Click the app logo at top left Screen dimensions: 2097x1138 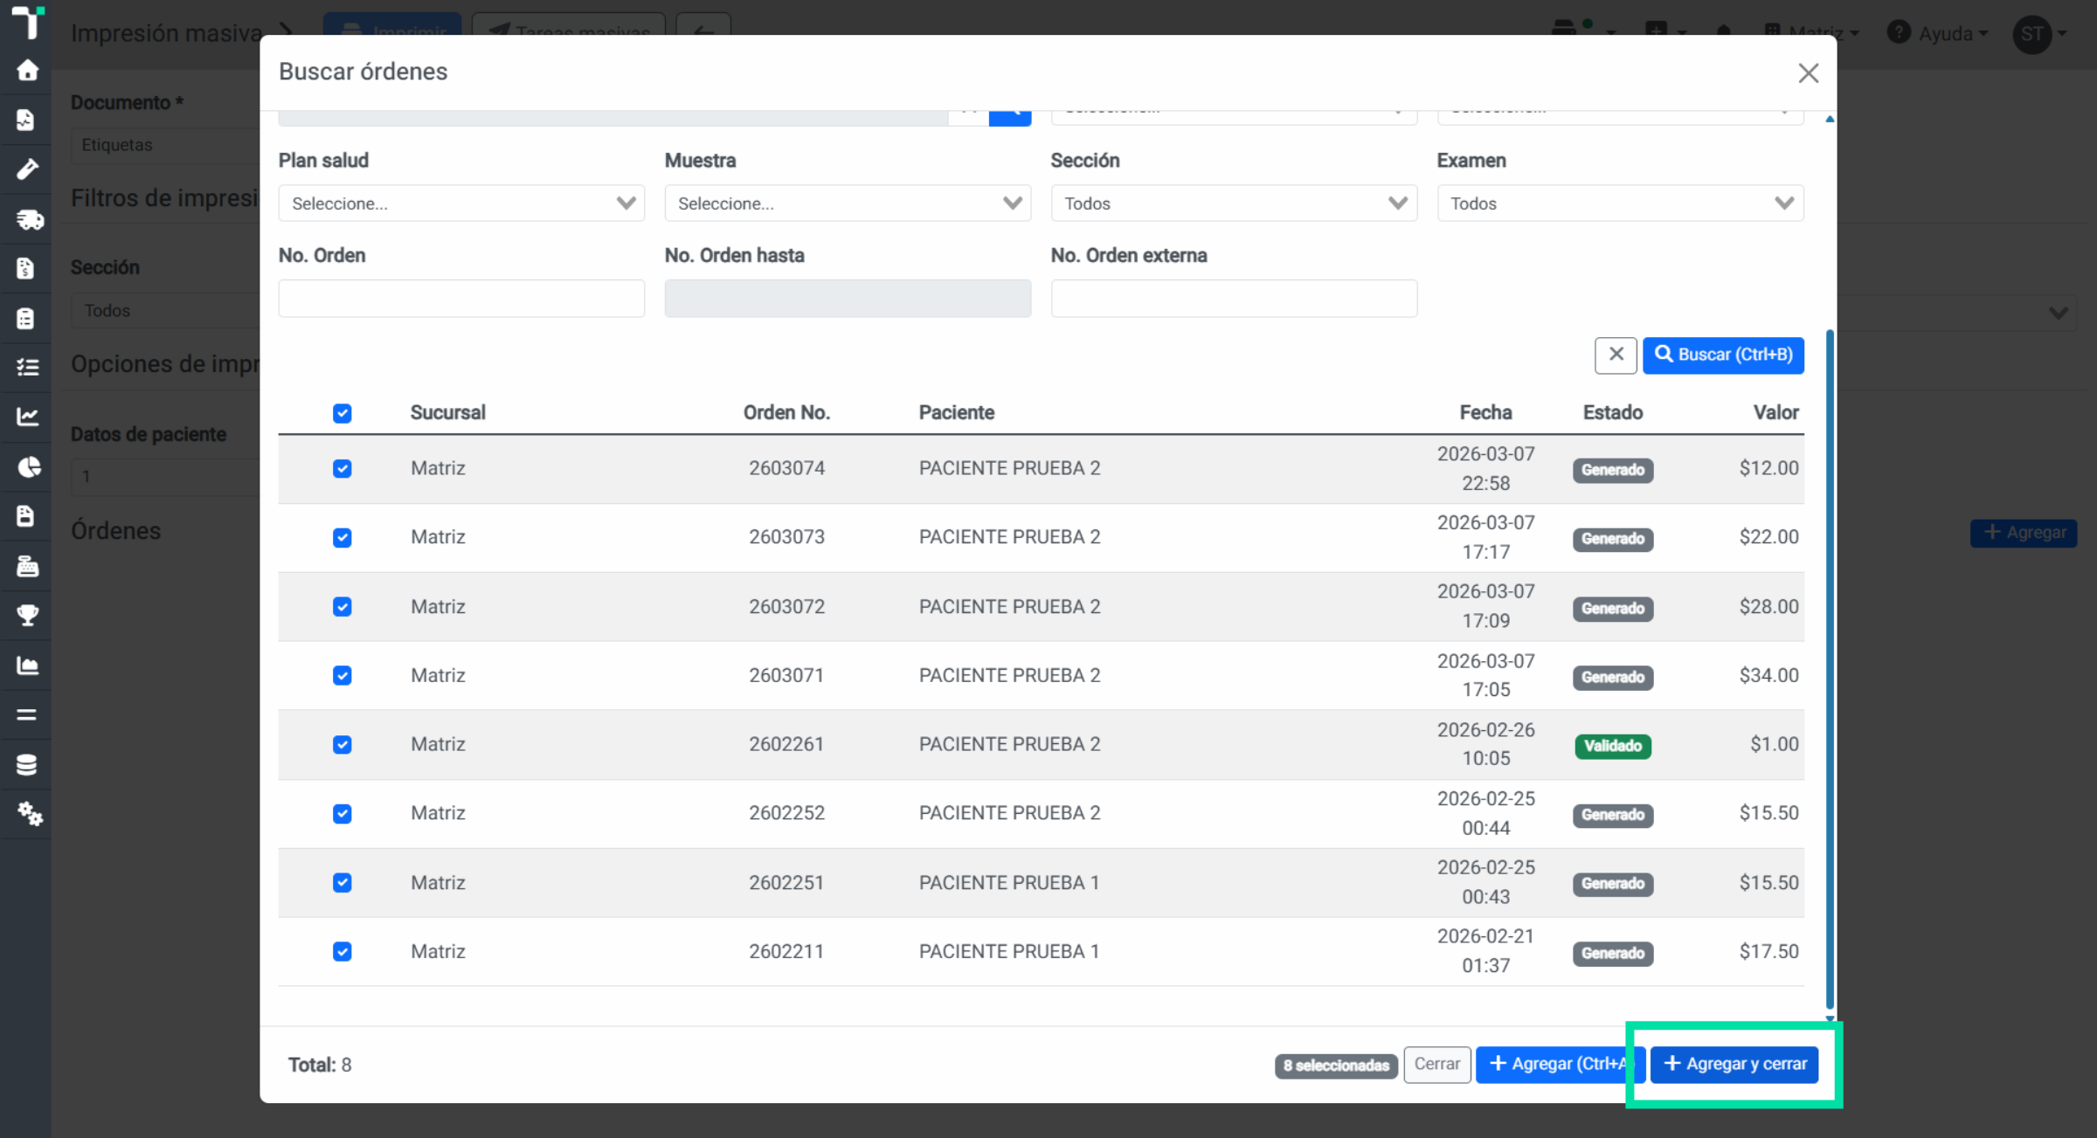pos(27,21)
